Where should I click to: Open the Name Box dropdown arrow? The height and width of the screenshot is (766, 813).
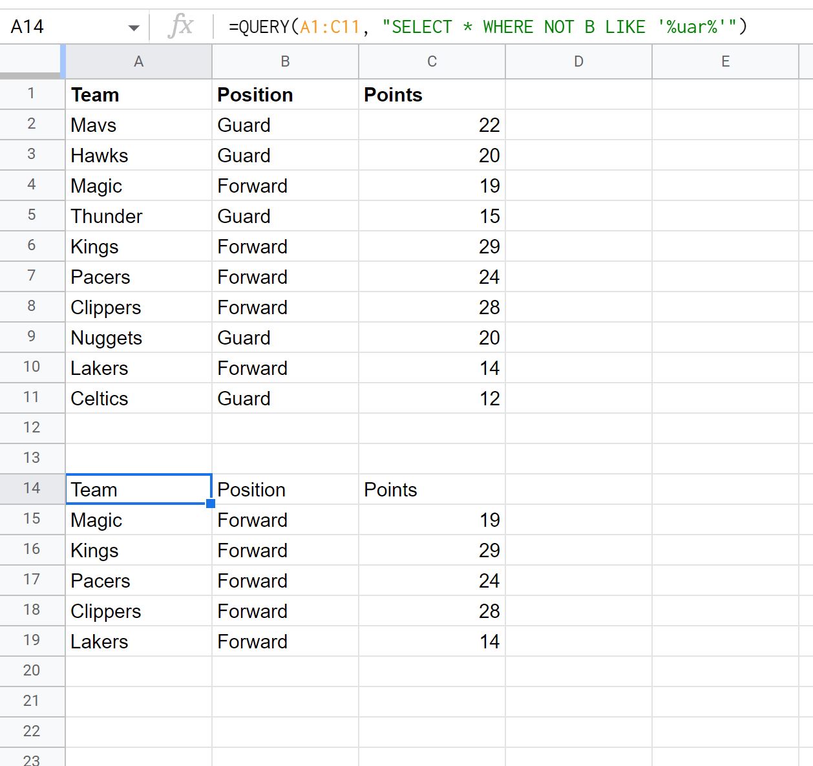[134, 28]
